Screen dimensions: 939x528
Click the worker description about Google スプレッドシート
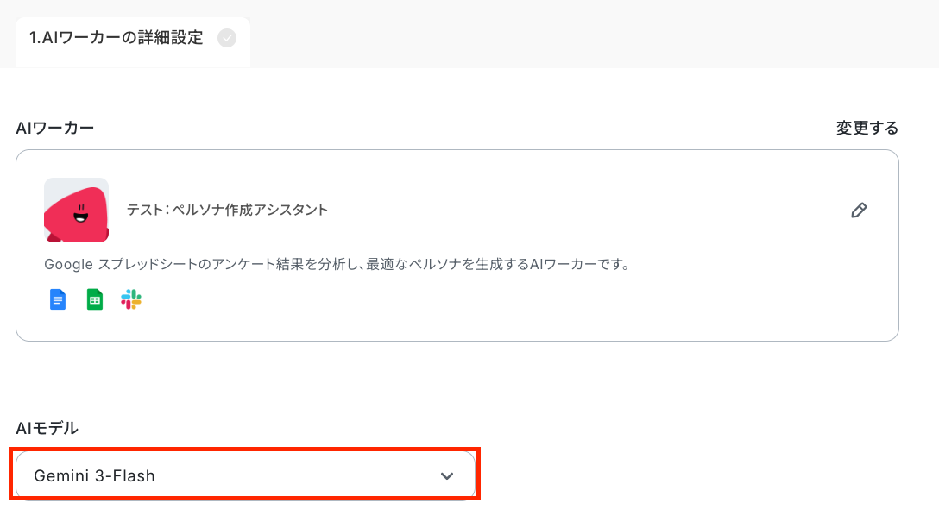point(337,264)
